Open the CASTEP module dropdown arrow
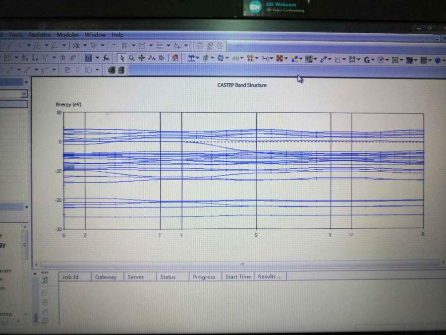 pos(242,59)
